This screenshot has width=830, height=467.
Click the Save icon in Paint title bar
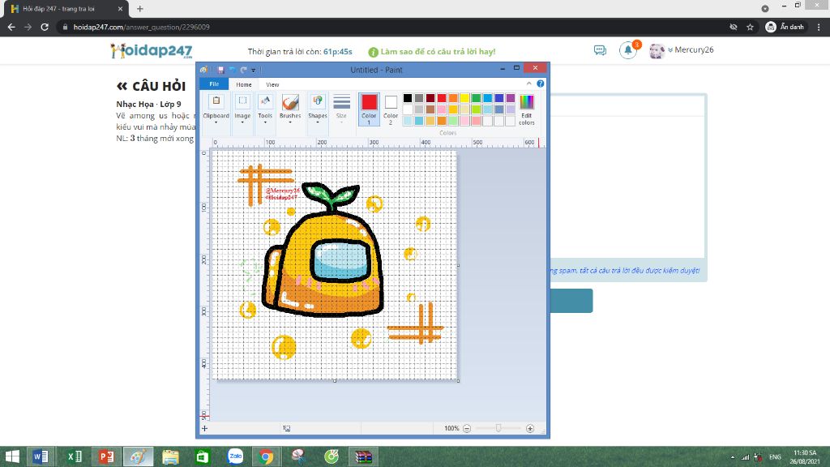point(220,70)
